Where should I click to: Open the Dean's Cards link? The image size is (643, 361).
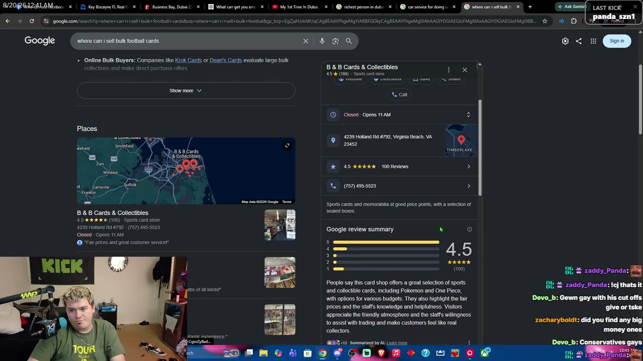[226, 60]
